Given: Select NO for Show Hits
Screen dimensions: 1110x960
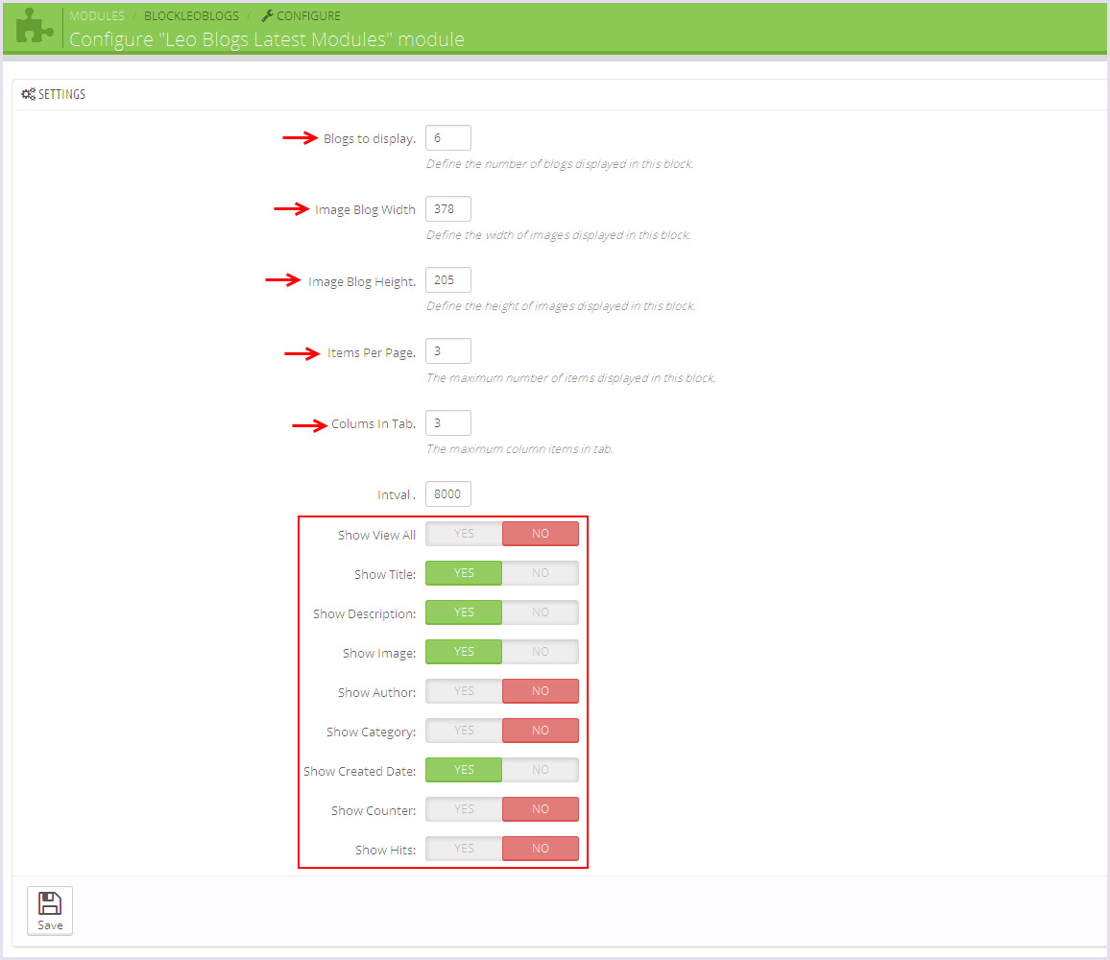Looking at the screenshot, I should (x=541, y=848).
